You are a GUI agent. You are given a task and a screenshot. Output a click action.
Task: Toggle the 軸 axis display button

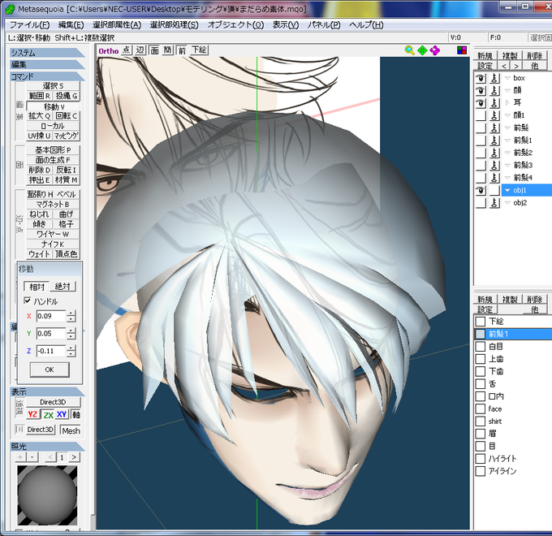tap(75, 414)
